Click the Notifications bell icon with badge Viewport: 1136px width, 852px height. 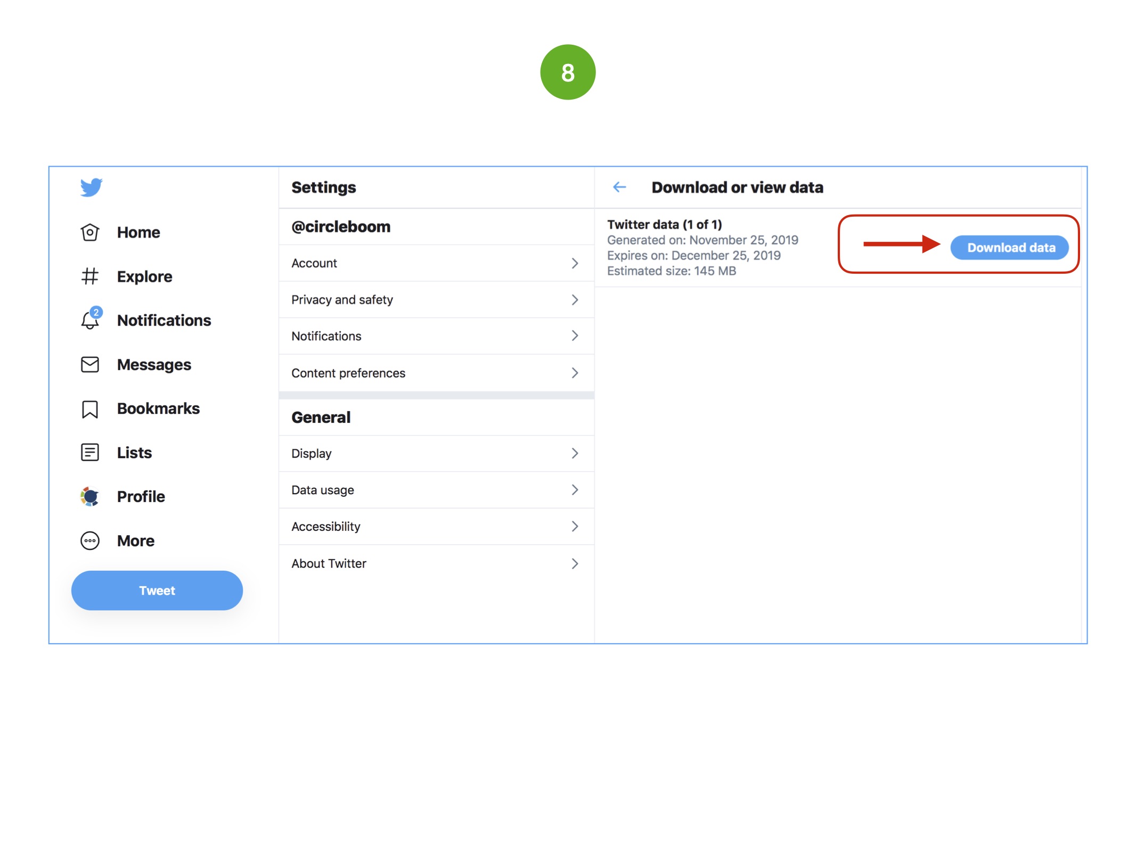pyautogui.click(x=91, y=318)
